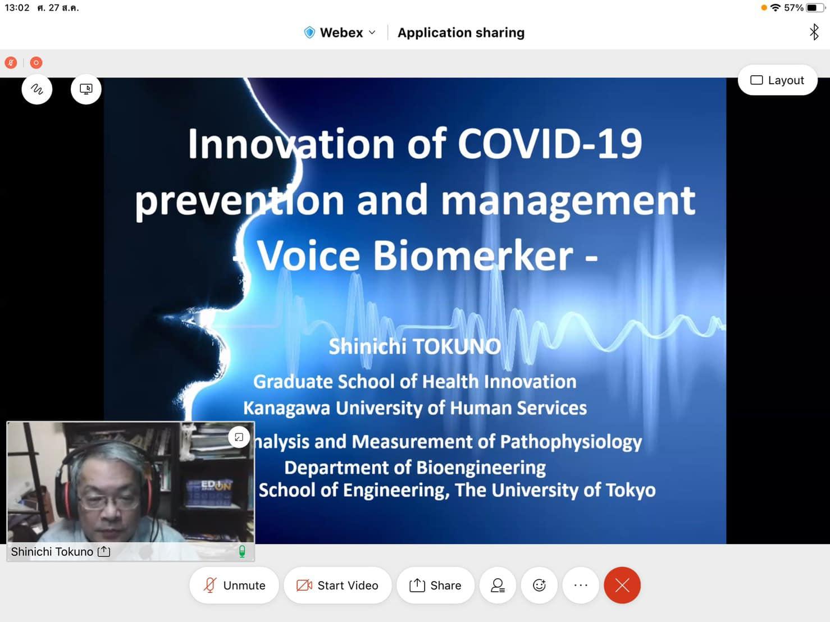The image size is (830, 622).
Task: Leave the meeting with the red X button
Action: 622,586
